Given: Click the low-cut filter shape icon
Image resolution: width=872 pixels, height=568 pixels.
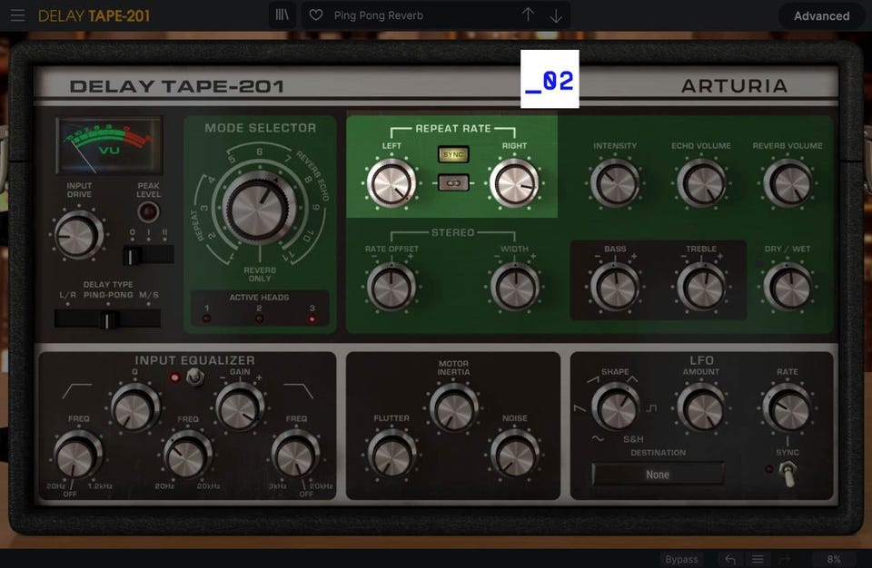Looking at the screenshot, I should click(76, 391).
